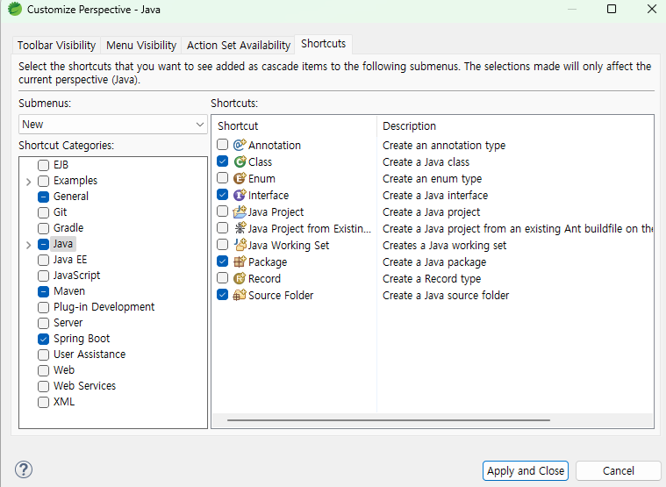
Task: Maximize the Customize Perspective window
Action: click(612, 9)
